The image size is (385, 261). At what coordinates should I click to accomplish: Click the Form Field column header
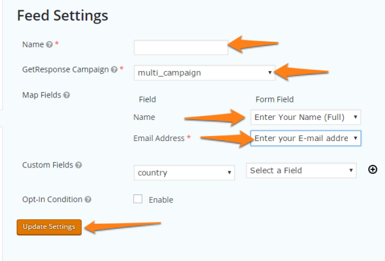(275, 99)
